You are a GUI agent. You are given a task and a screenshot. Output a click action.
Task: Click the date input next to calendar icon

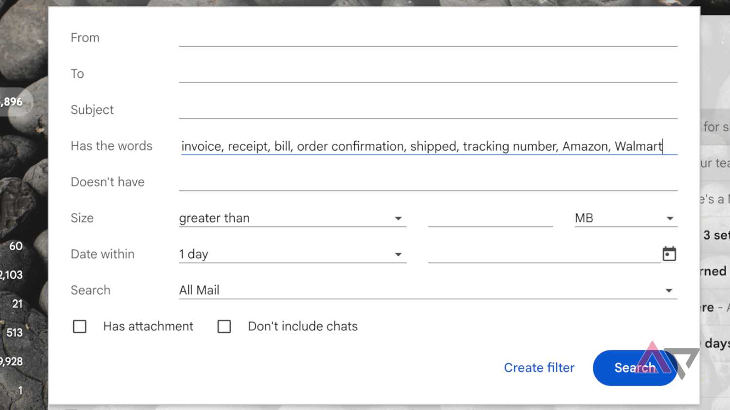point(544,254)
